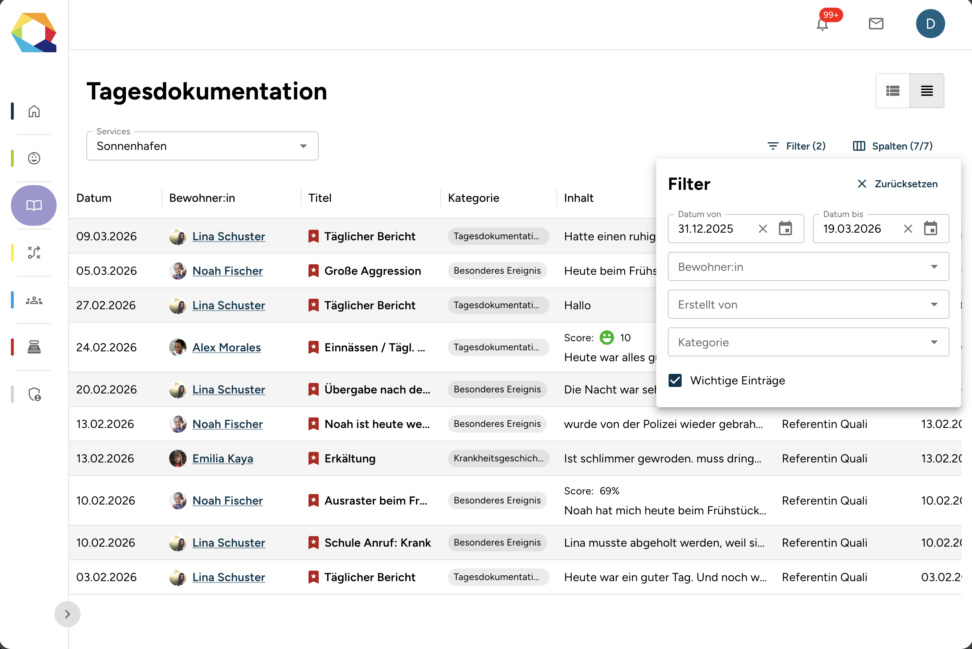This screenshot has width=972, height=649.
Task: Uncheck the Wichtige Einträge checkbox
Action: point(675,380)
